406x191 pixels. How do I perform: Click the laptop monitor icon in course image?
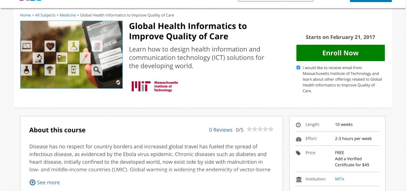pos(26,46)
